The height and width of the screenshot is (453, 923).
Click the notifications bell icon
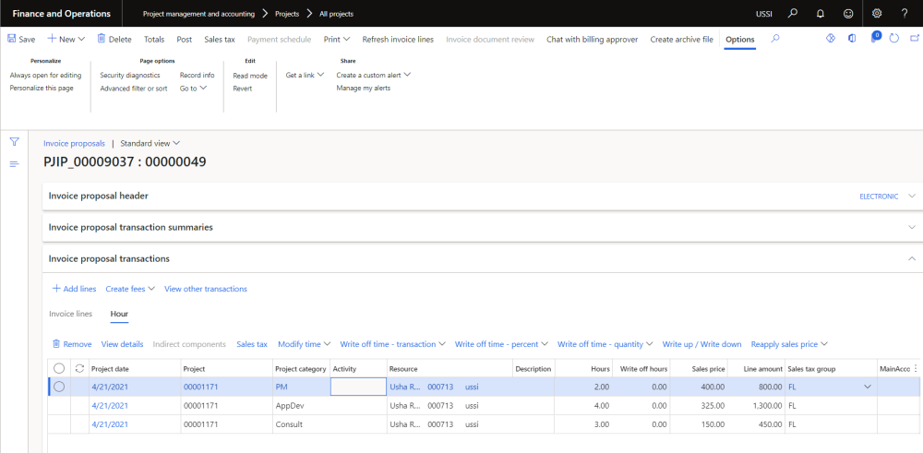point(821,14)
